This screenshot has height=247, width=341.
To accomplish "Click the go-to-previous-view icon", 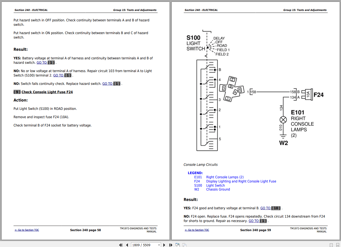I will [178, 245].
